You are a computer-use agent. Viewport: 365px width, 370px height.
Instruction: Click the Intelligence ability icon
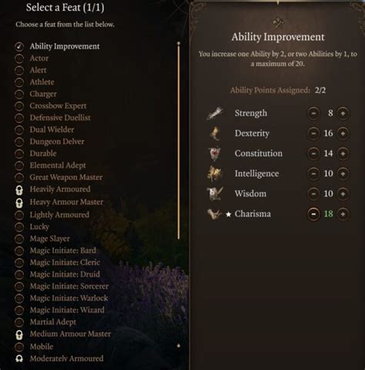coord(215,173)
